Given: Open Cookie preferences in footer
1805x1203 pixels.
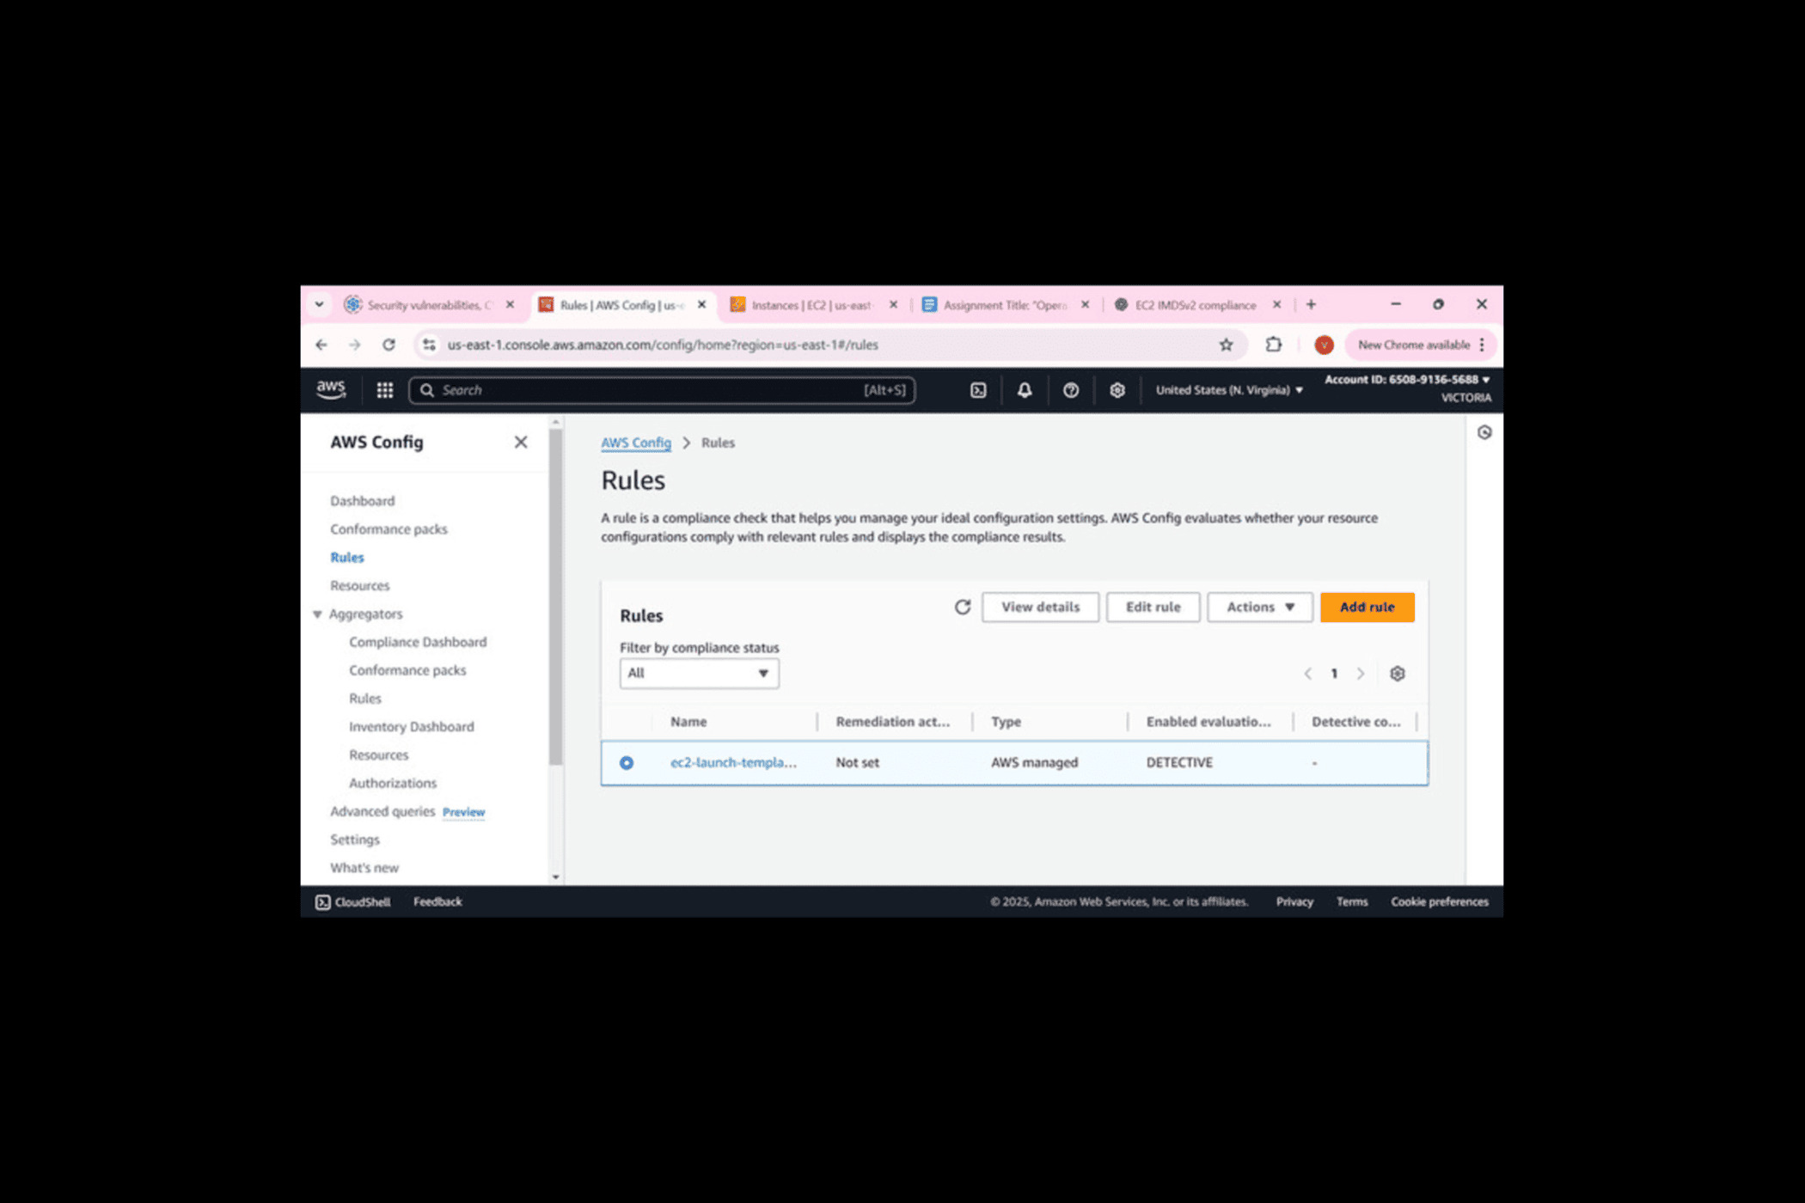Looking at the screenshot, I should tap(1440, 901).
